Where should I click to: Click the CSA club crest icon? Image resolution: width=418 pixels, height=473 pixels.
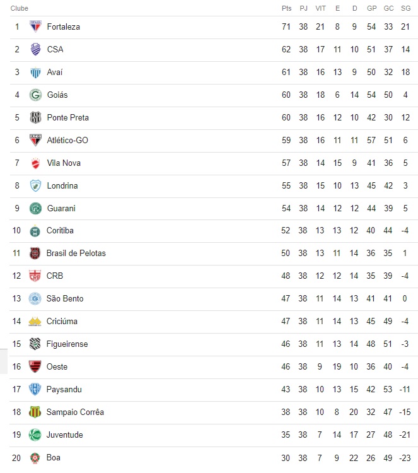35,49
